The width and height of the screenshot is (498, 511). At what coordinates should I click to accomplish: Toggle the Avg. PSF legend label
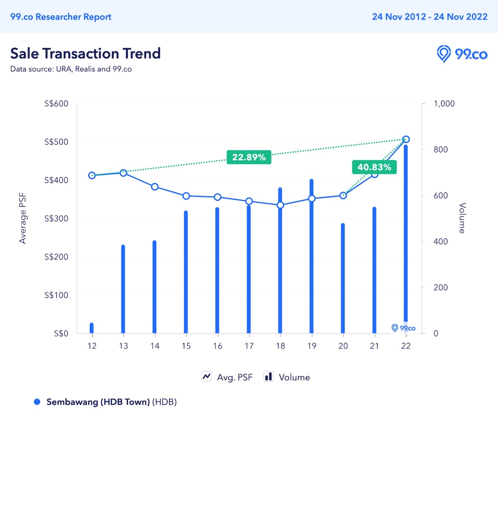coord(234,377)
